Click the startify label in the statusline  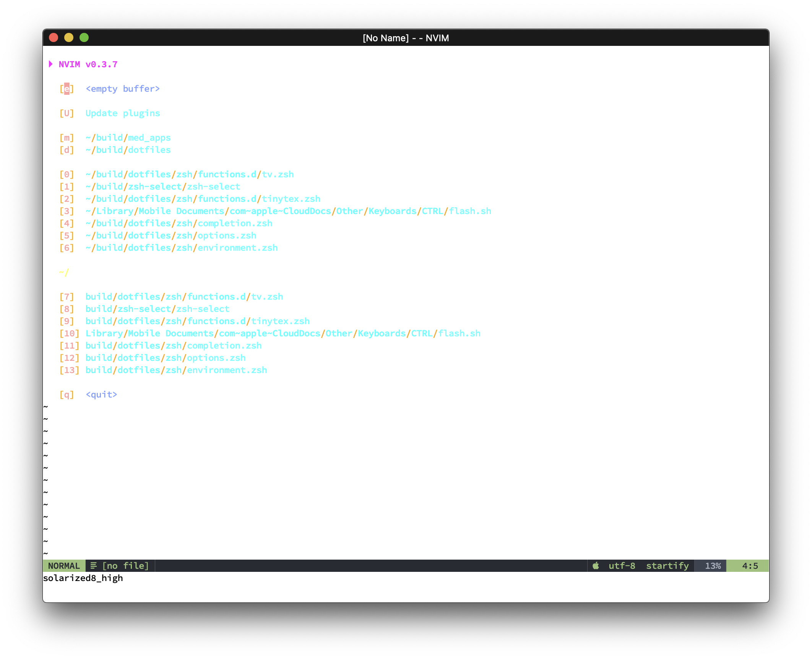[667, 566]
